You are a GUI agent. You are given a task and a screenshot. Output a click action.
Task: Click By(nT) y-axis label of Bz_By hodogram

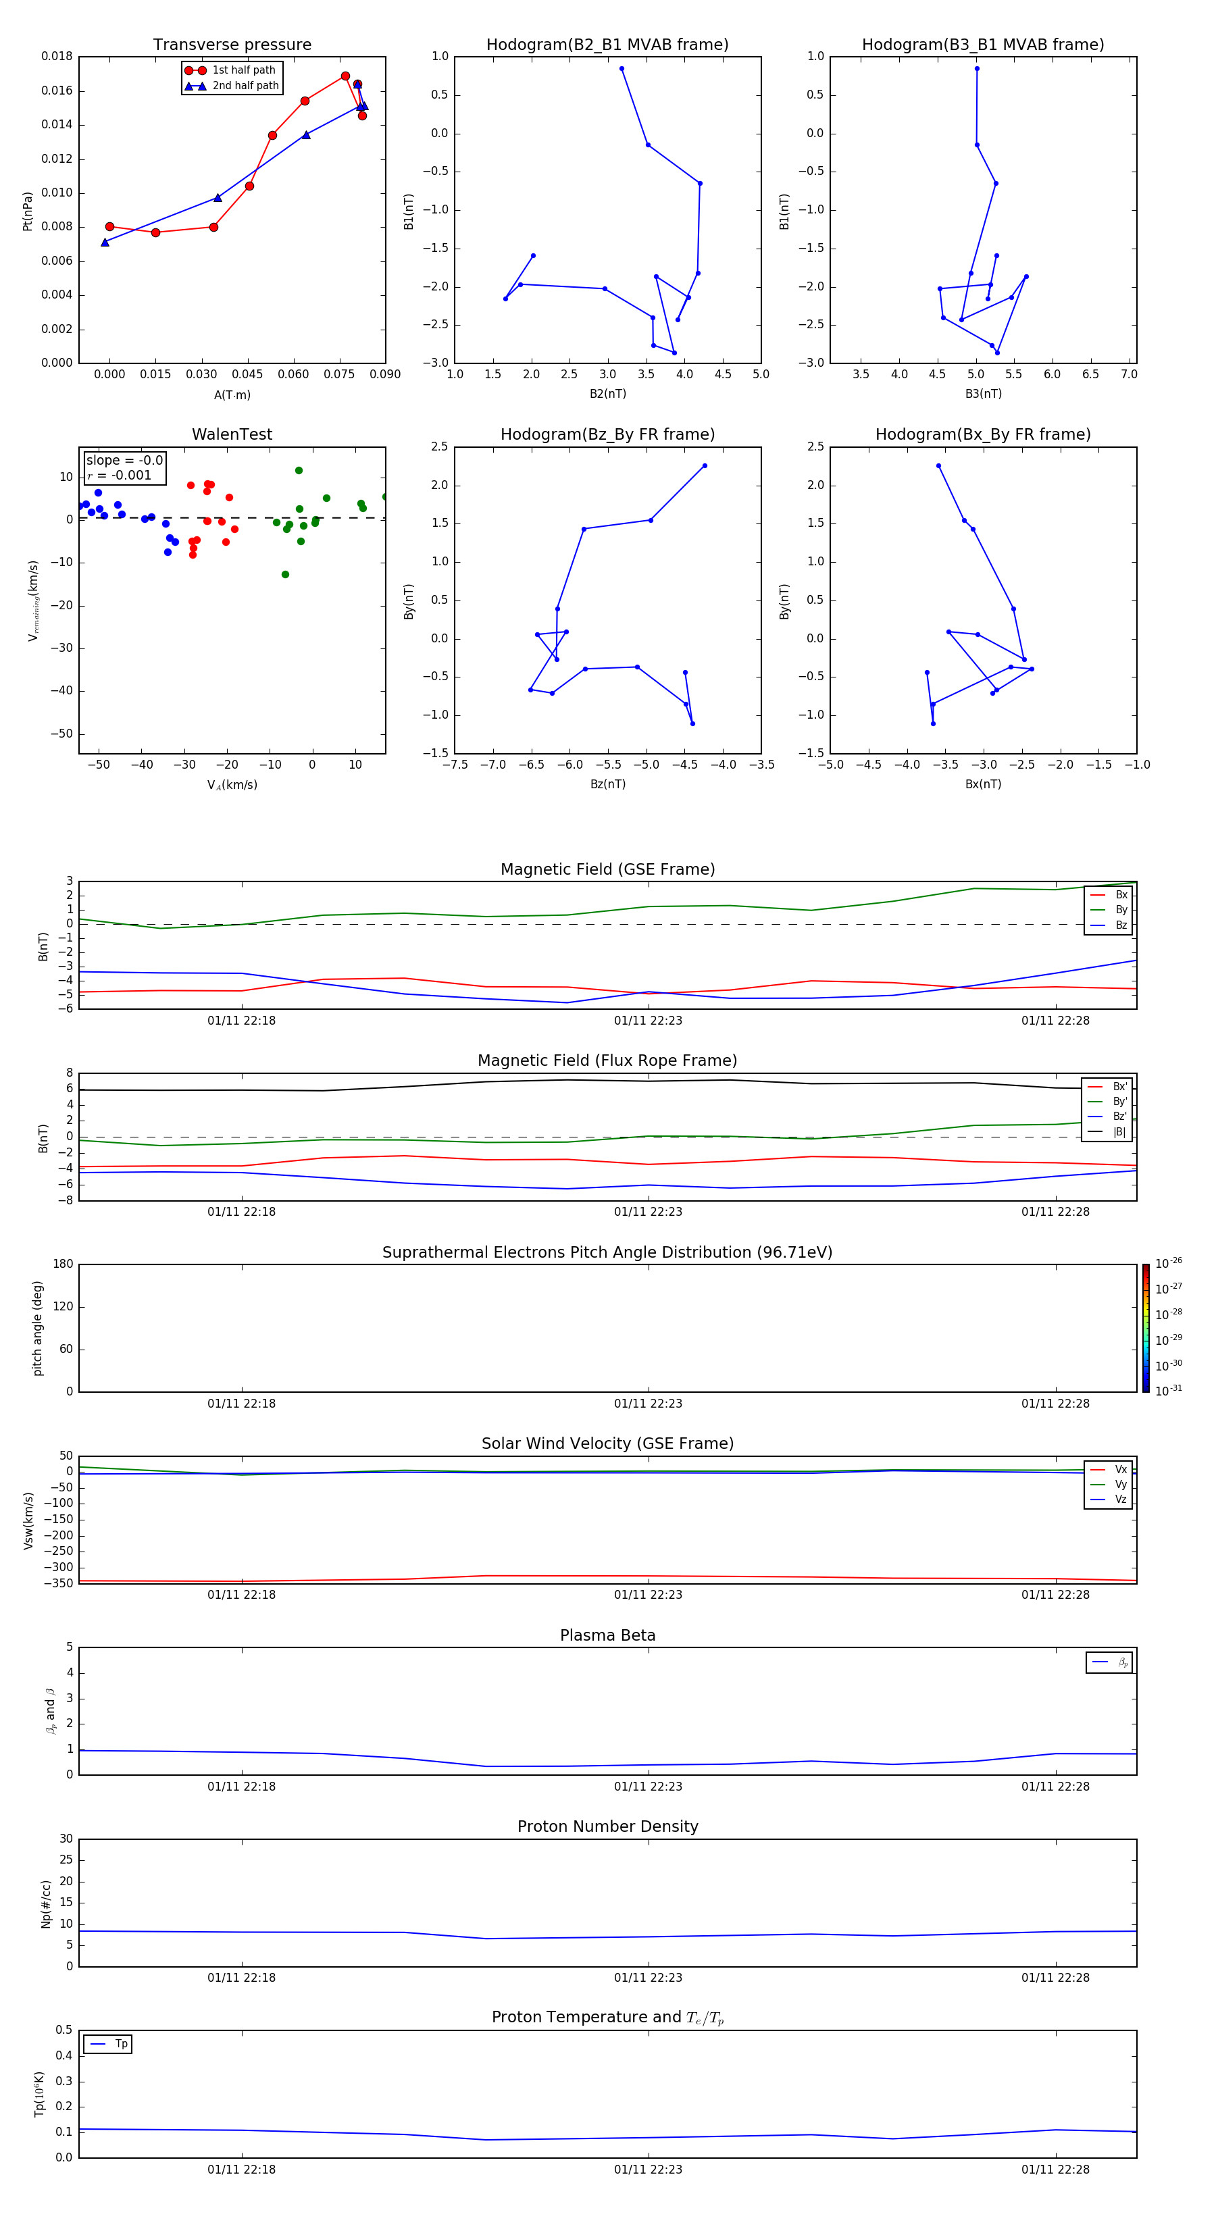[409, 600]
